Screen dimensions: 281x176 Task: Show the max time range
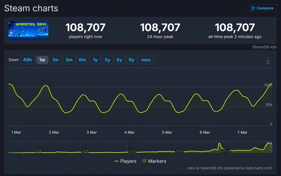point(146,60)
